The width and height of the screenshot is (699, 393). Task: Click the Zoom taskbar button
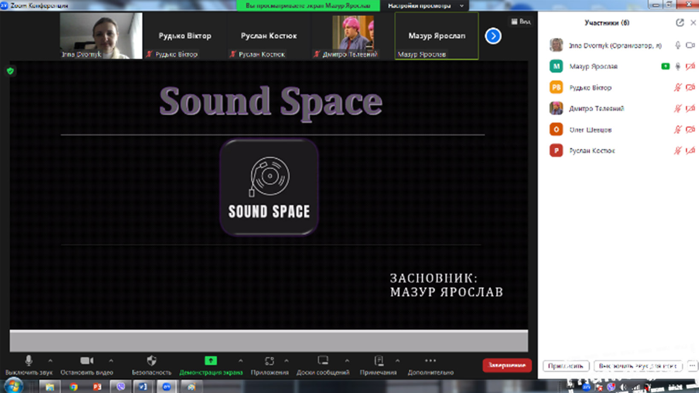[x=167, y=387]
